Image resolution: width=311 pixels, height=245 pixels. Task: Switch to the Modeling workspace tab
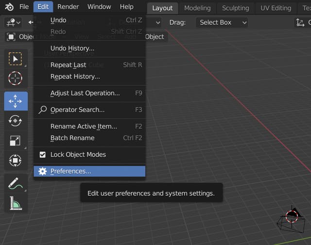click(197, 8)
